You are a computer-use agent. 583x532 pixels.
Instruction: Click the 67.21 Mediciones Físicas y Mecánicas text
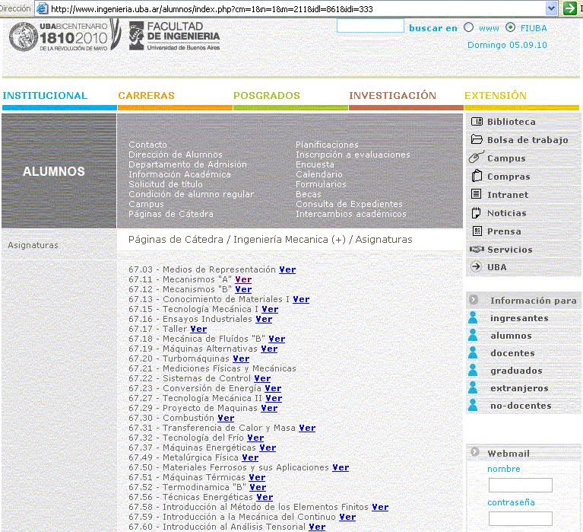[x=212, y=368]
